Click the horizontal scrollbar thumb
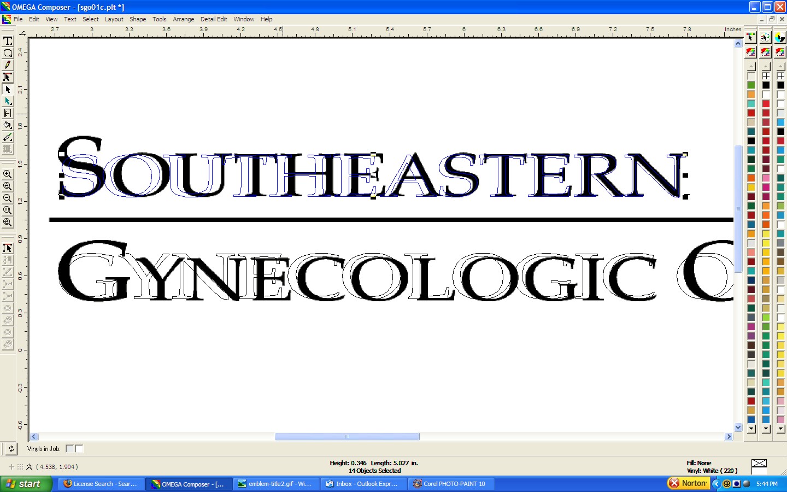 point(347,437)
